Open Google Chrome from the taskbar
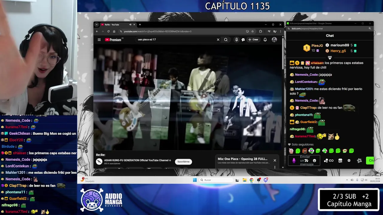 [x=251, y=180]
